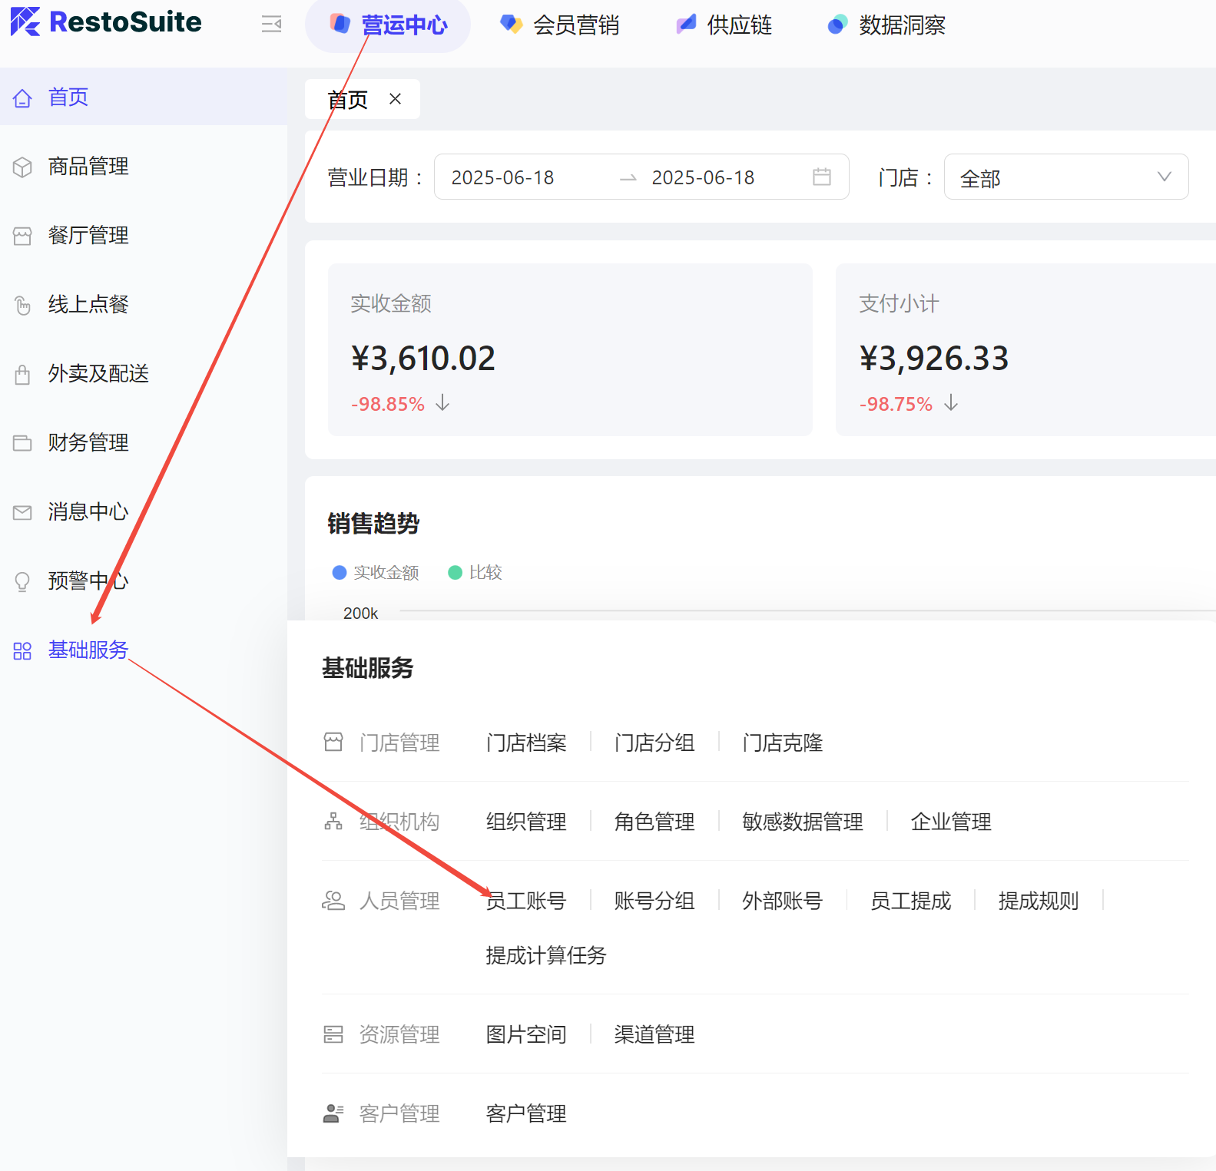Screen dimensions: 1216x1171
Task: Open 门店档案 link
Action: point(526,743)
